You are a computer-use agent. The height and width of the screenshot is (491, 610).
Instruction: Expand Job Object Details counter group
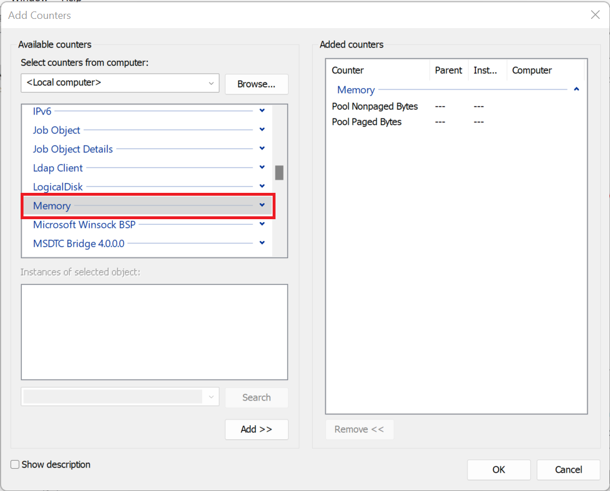point(262,149)
